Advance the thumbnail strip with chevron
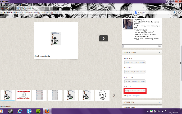 [114, 95]
